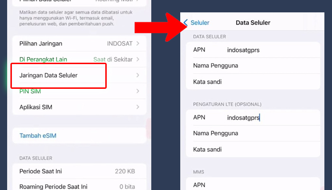Select the MMS section header
The width and height of the screenshot is (332, 190).
point(199,172)
